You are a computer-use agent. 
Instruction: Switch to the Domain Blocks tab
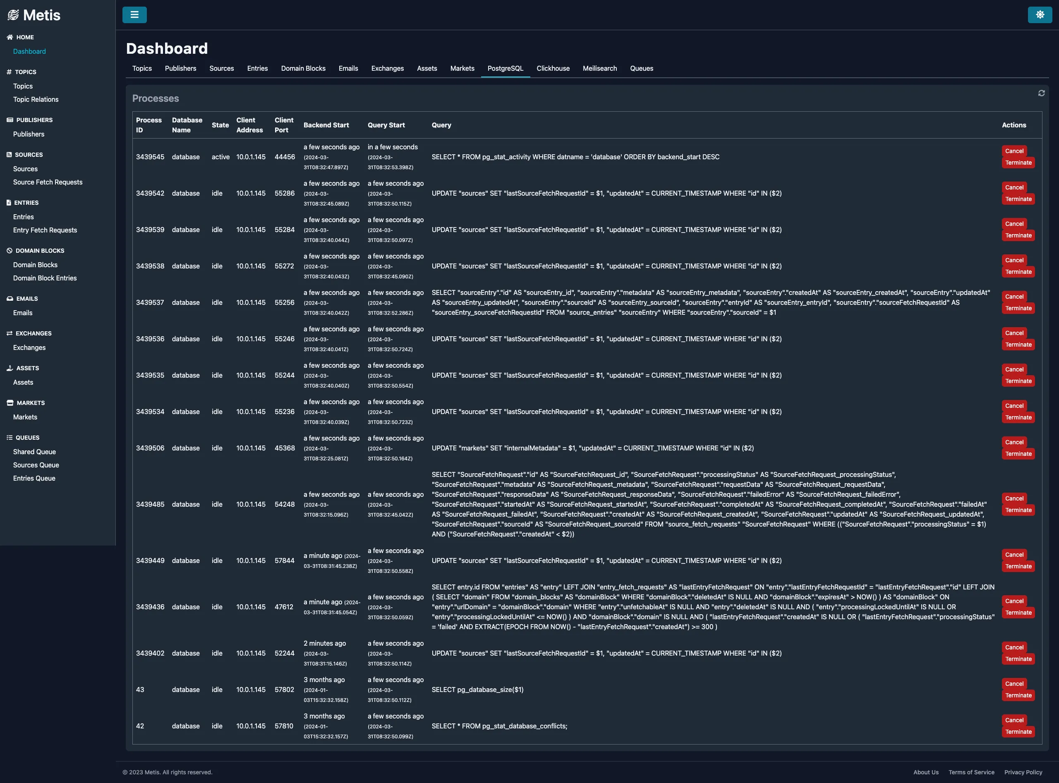click(x=303, y=68)
